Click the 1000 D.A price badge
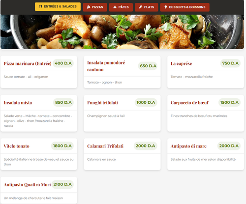The width and height of the screenshot is (246, 204). coord(146,102)
